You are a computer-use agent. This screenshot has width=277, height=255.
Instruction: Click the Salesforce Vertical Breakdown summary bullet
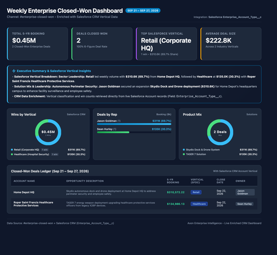point(134,79)
